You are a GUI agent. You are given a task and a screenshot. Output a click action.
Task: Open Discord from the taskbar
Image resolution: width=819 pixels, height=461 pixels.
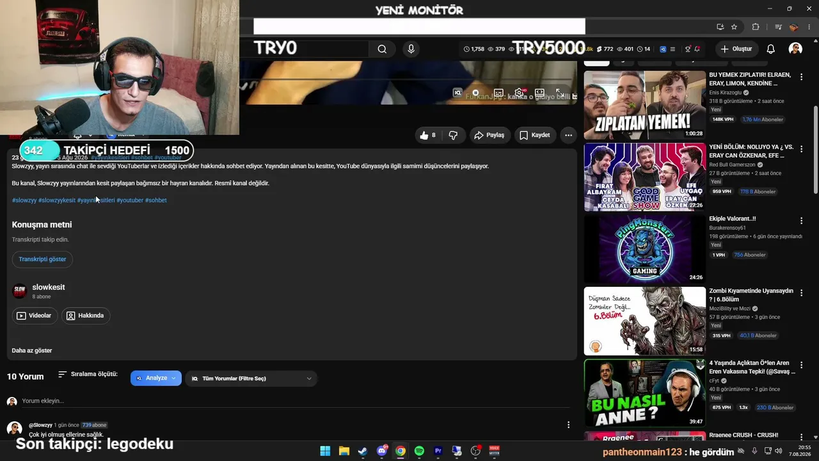(x=382, y=451)
